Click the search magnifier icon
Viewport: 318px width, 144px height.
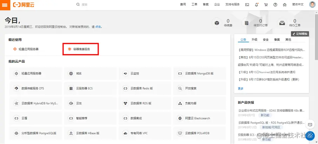(78, 5)
